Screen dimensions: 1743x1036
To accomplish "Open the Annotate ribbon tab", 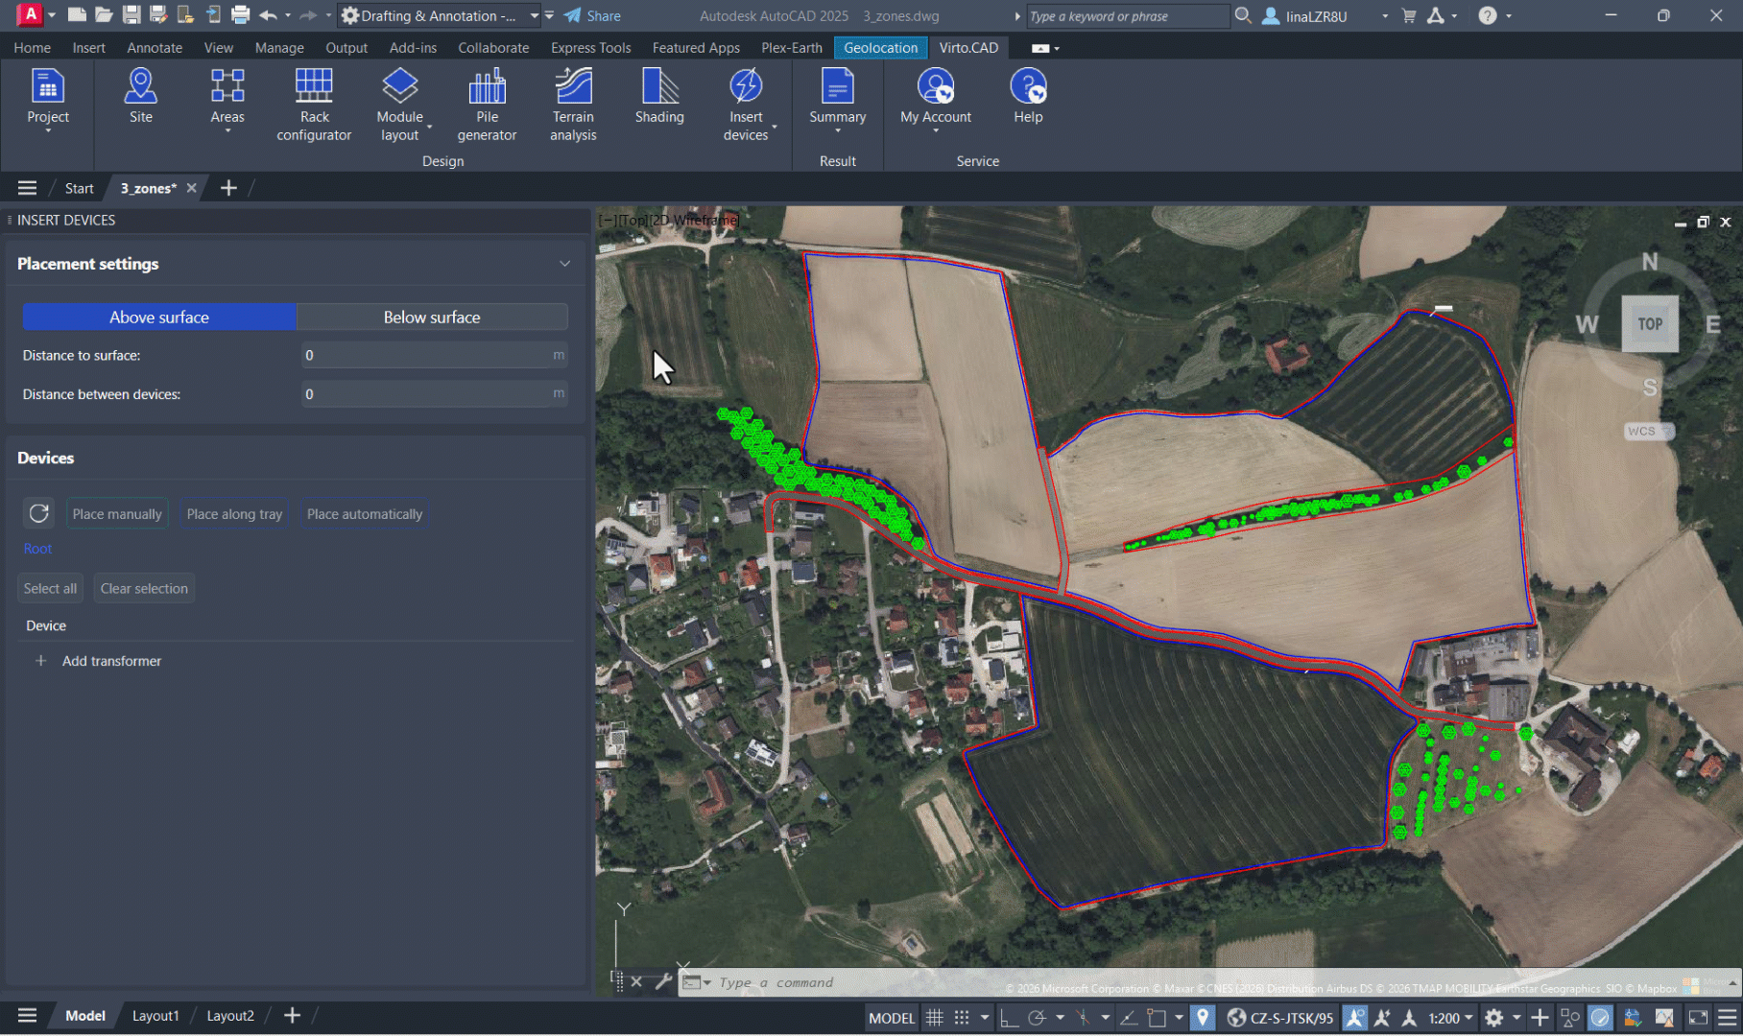I will click(155, 48).
